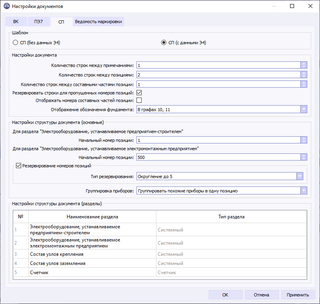Uncheck Резервировать строки для пропущенных номеров позиций
Screen dimensions: 320x304
(x=138, y=92)
